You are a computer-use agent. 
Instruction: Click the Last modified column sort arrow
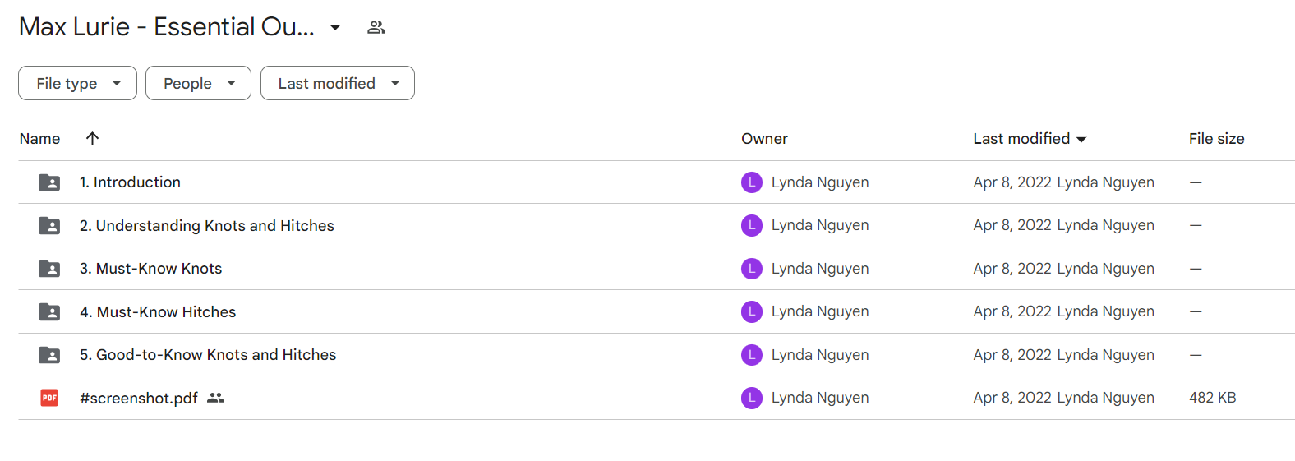tap(1081, 139)
